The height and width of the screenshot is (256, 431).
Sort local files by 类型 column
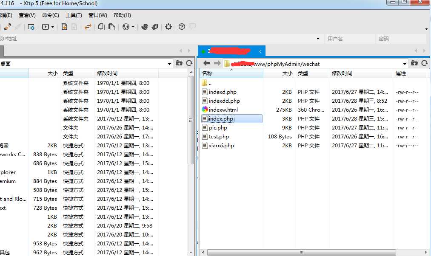click(x=77, y=73)
